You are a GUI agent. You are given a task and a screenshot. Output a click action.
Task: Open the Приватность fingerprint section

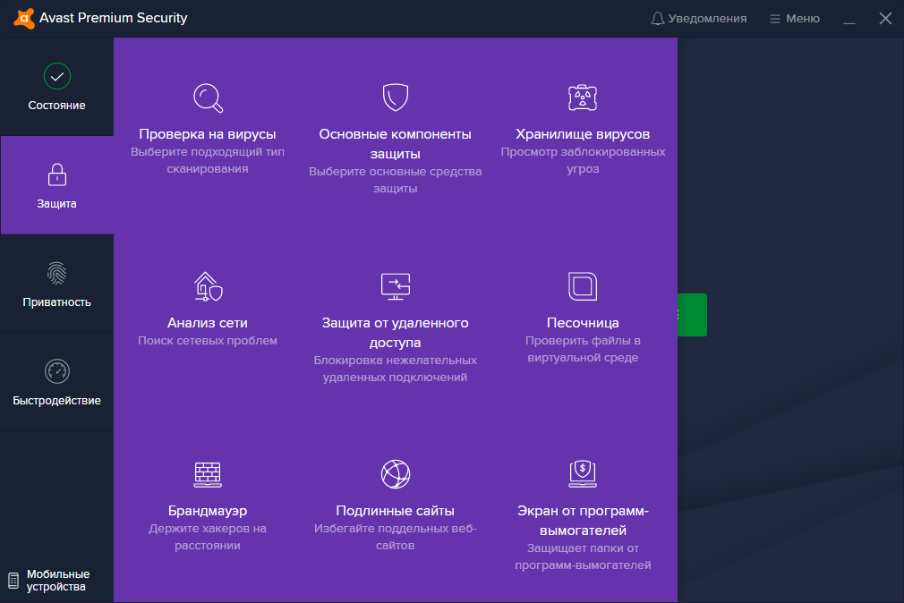[56, 284]
